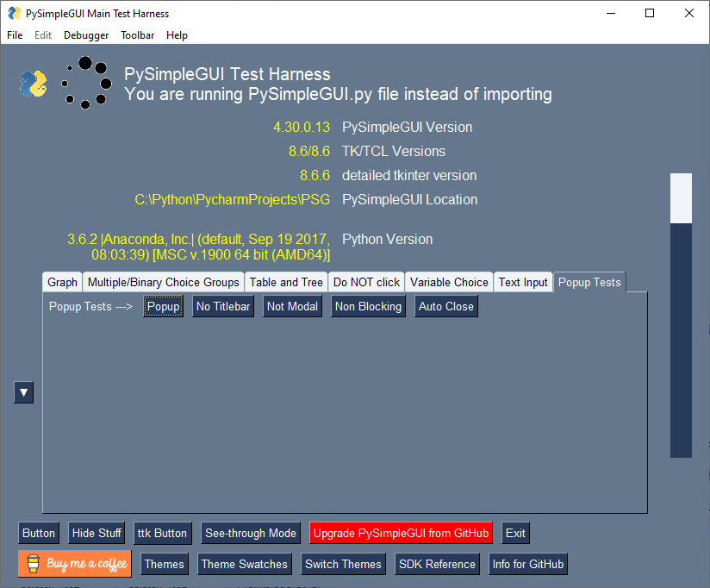
Task: Click the No Titlebar button
Action: pyautogui.click(x=223, y=307)
